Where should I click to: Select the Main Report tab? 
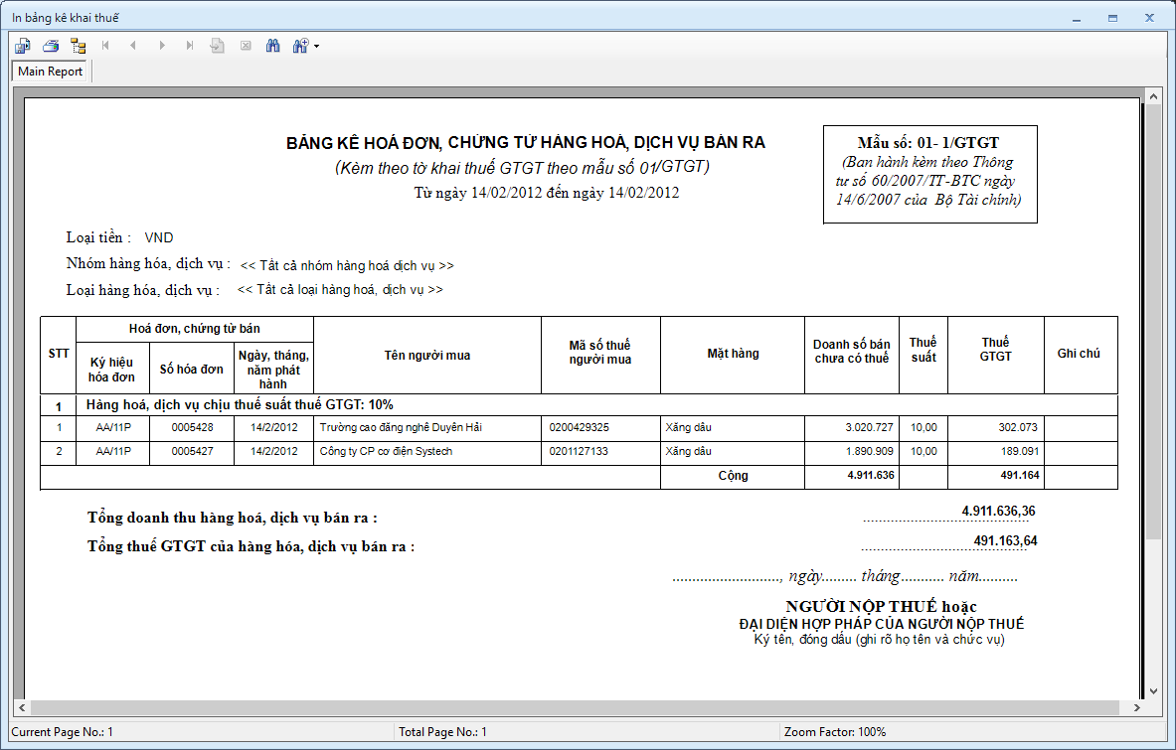tap(51, 72)
